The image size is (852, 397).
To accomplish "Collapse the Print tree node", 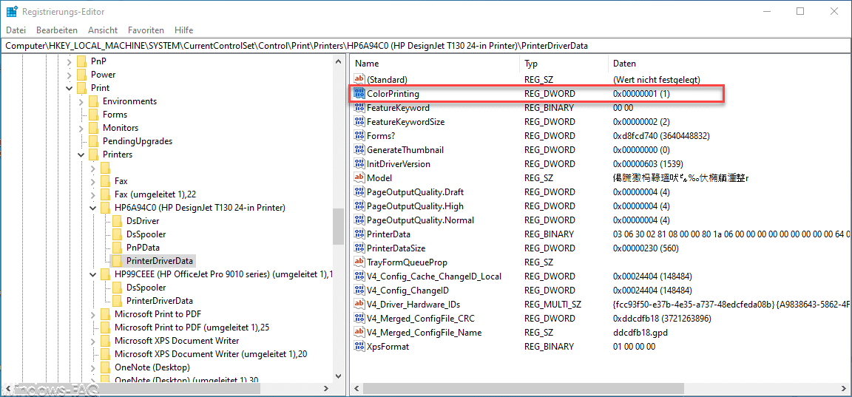I will tap(69, 88).
